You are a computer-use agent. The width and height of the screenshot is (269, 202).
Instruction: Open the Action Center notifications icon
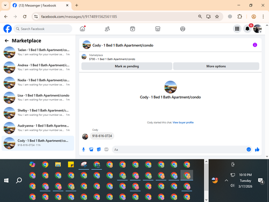pos(260,180)
